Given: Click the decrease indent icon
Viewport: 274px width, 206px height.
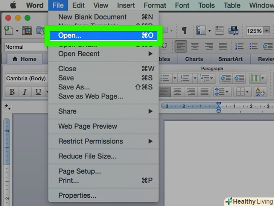Looking at the screenshot, I should pyautogui.click(x=225, y=78).
